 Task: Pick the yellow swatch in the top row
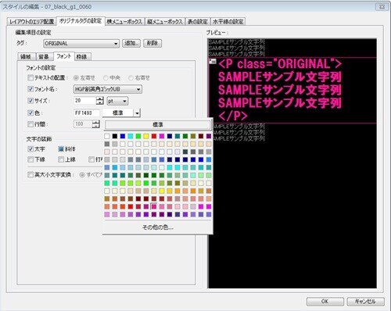146,136
